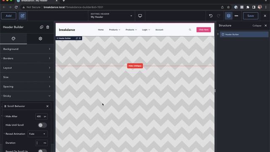Expand the Size section
Viewport: 270px width, 152px height.
27,77
